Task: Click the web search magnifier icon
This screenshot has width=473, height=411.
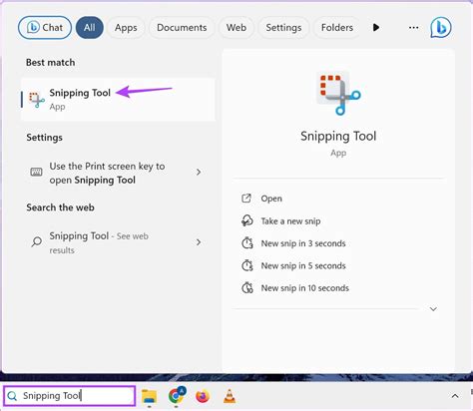Action: coord(37,241)
